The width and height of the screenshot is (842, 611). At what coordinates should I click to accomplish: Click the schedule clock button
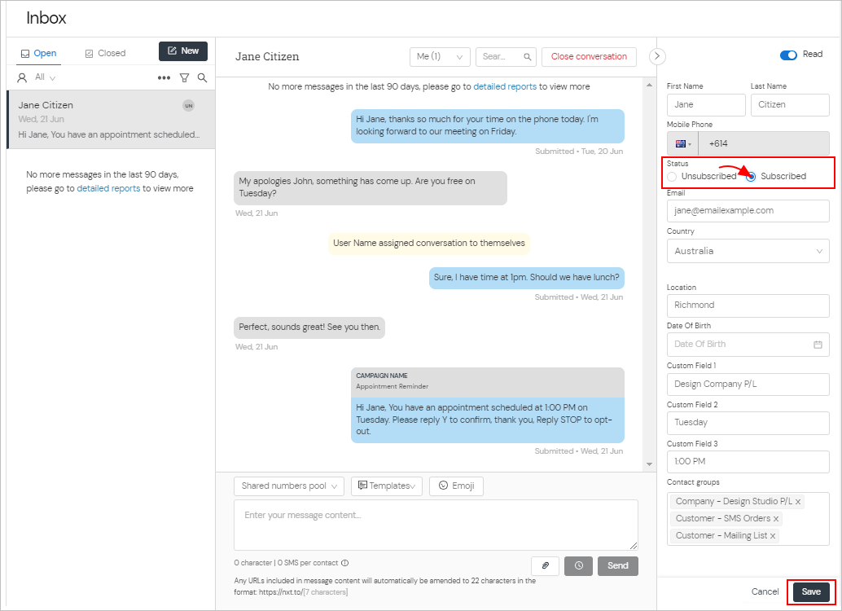pyautogui.click(x=578, y=566)
